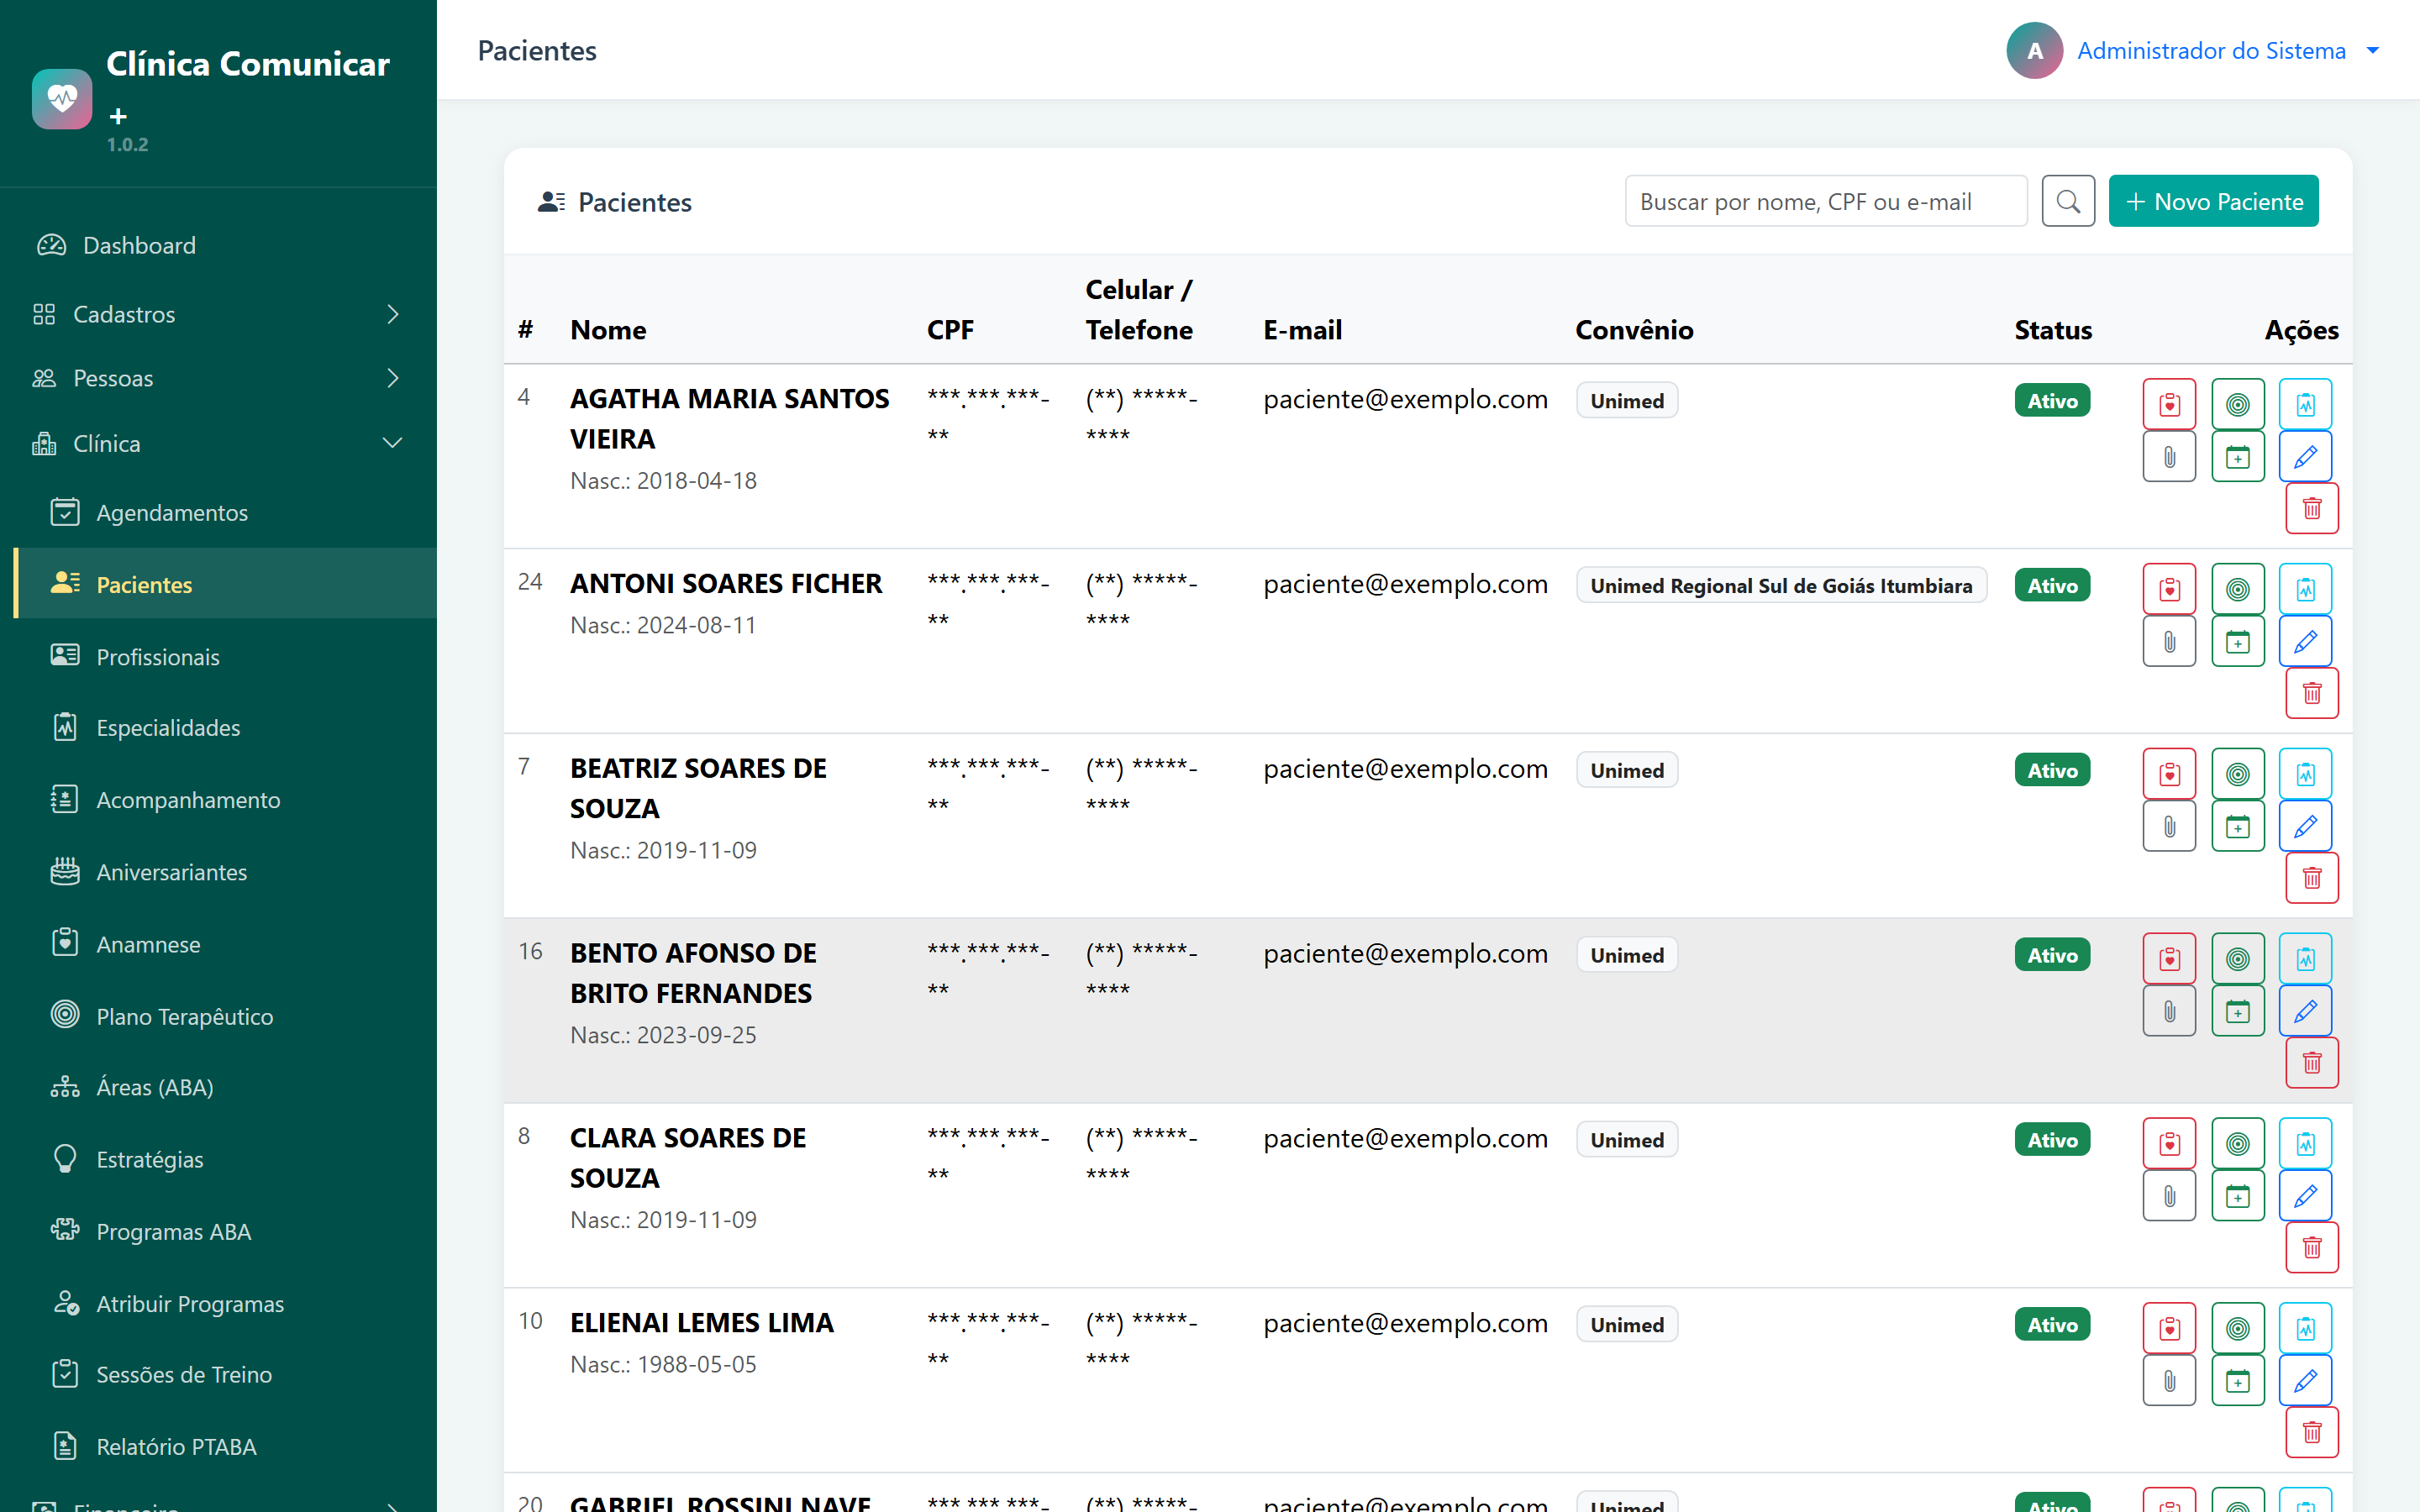Viewport: 2420px width, 1512px height.
Task: Go to Dashboard in sidebar
Action: [x=218, y=245]
